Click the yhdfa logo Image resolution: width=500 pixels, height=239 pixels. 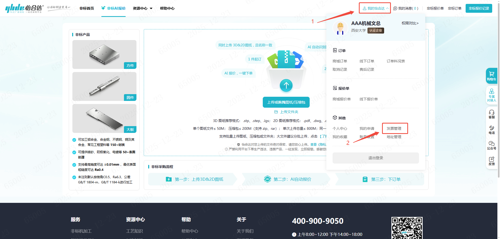tap(24, 8)
